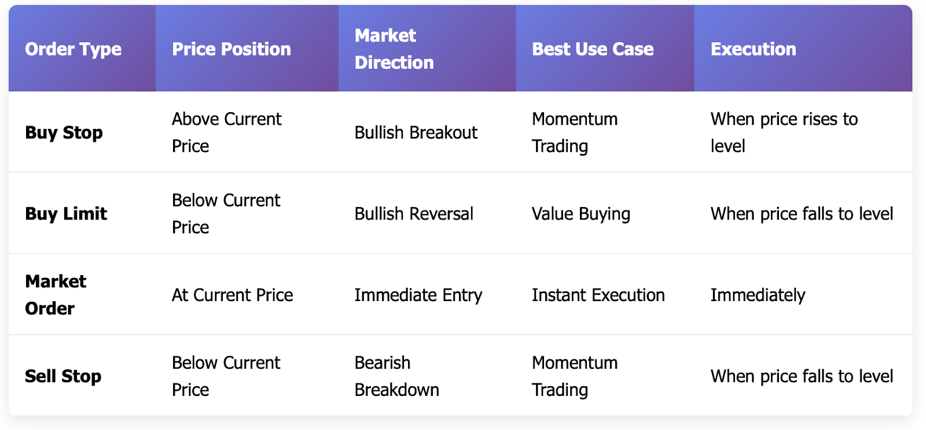This screenshot has height=430, width=926.
Task: Select the Immediately execution cell
Action: point(758,295)
